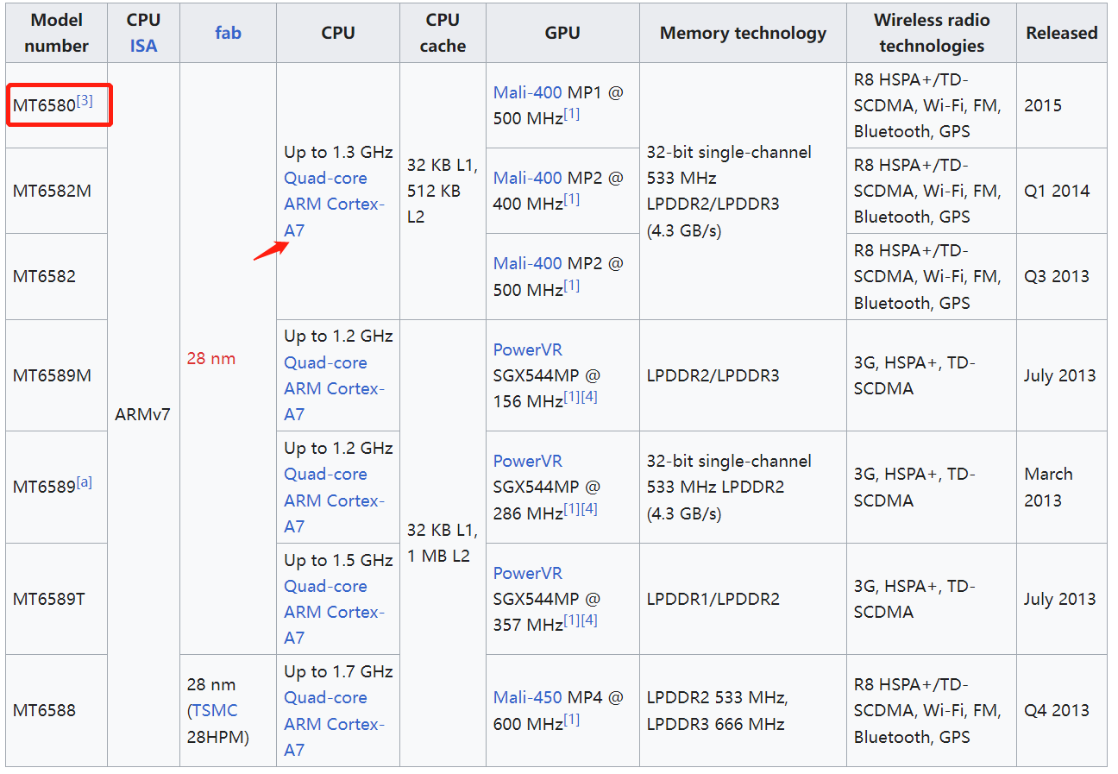Open ARM Cortex-A7 link under Up to 1.3 GHz

[x=335, y=217]
